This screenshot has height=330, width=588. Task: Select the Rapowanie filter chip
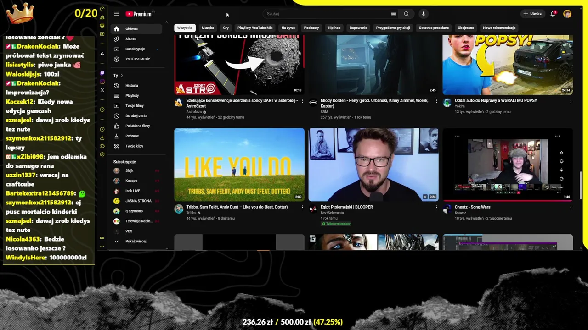click(358, 27)
